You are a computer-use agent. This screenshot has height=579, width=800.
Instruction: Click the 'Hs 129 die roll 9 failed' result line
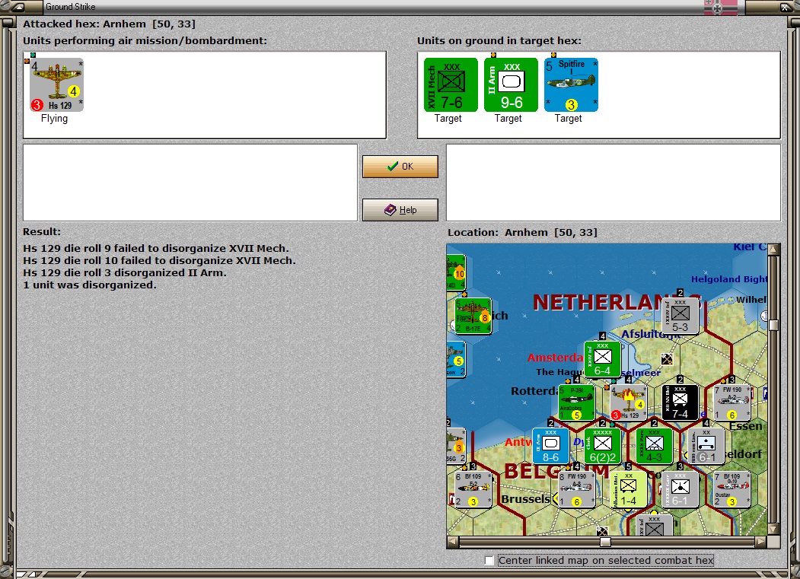coord(155,249)
